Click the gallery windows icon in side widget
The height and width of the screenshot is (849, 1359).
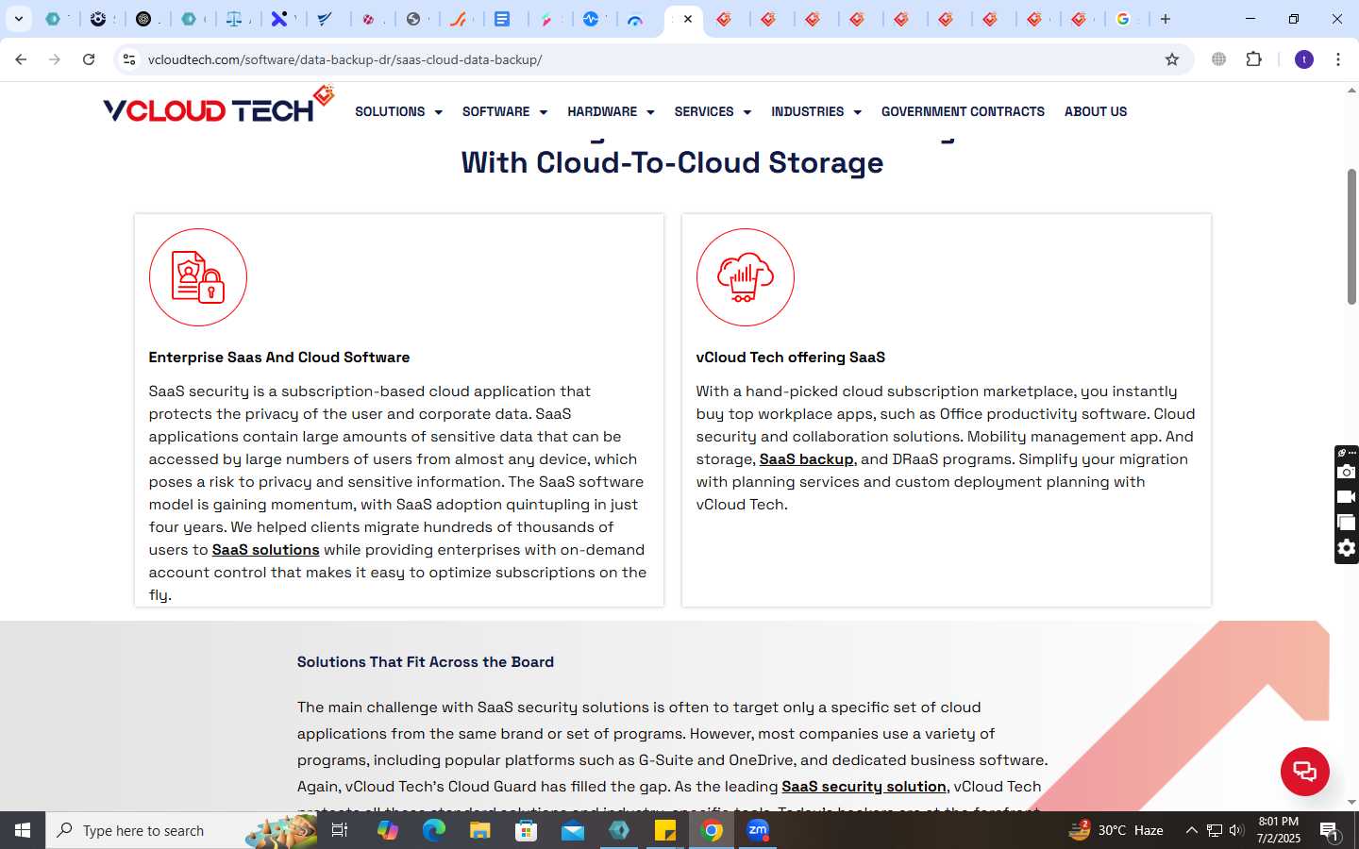click(1347, 523)
